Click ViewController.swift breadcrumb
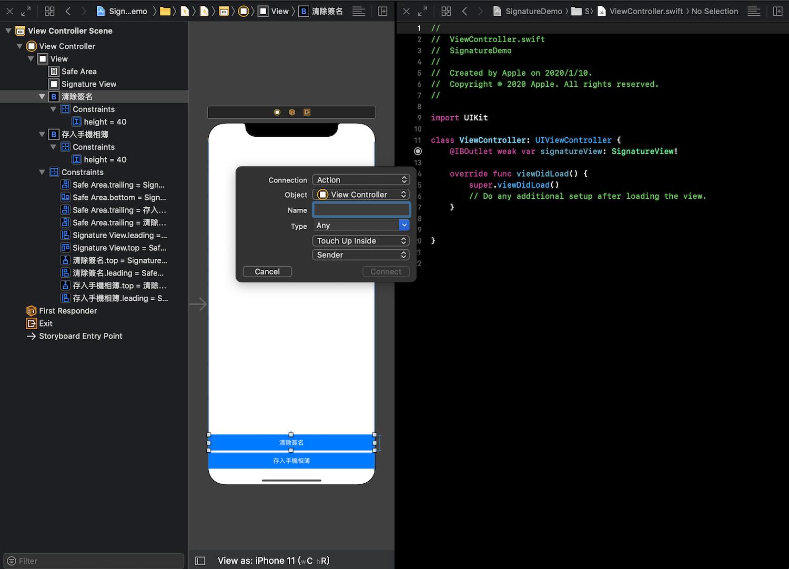This screenshot has height=569, width=789. (640, 11)
